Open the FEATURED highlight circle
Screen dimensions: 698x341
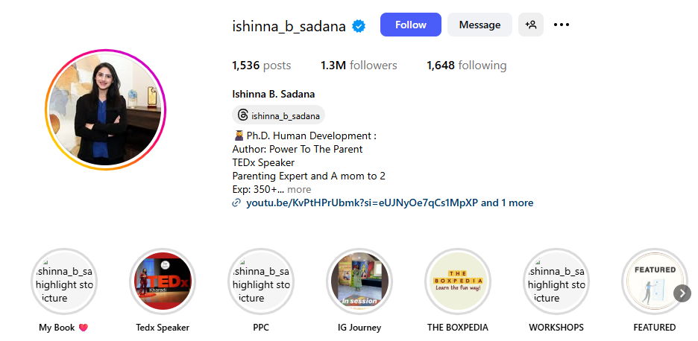655,281
